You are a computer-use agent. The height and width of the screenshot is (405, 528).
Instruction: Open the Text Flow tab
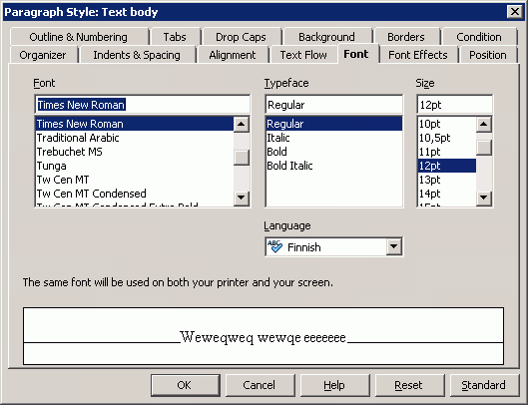coord(303,55)
